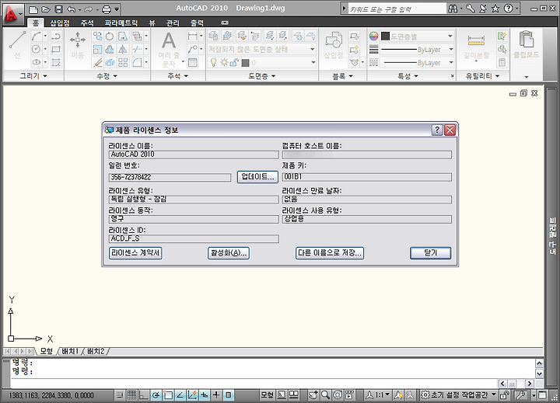This screenshot has height=403, width=560.
Task: Switch to the 관리 ribbon tab
Action: [x=173, y=23]
